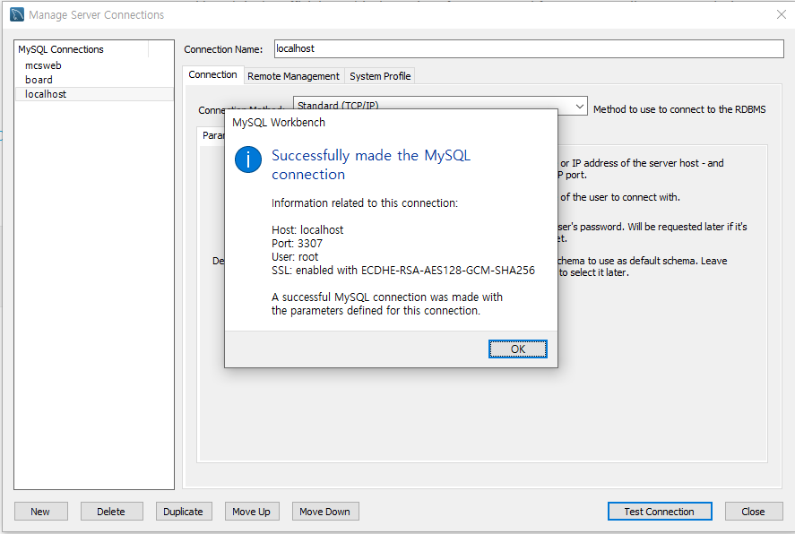Click the Manage Server Connections title icon

pyautogui.click(x=17, y=14)
